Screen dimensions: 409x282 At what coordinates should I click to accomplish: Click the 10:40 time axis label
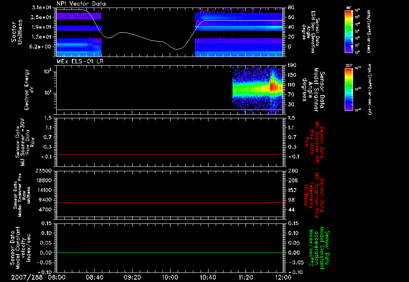(x=208, y=277)
